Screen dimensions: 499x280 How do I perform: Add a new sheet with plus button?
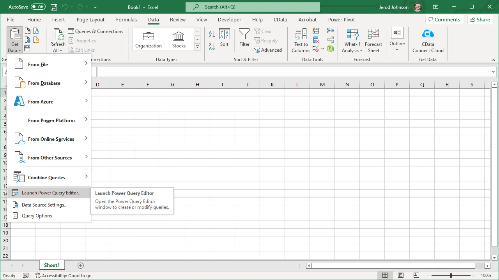(81, 266)
